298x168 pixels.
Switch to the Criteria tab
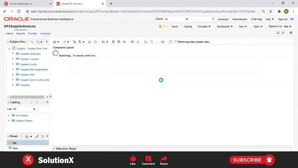pos(9,34)
